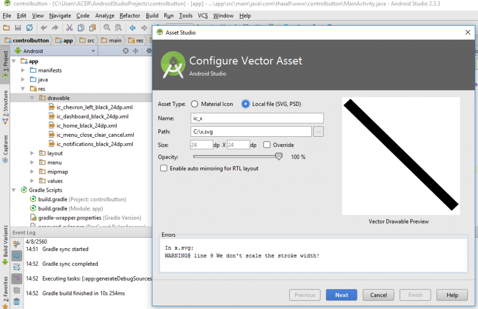Toggle scroll to end in Event Log
478x309 pixels.
coord(17,279)
